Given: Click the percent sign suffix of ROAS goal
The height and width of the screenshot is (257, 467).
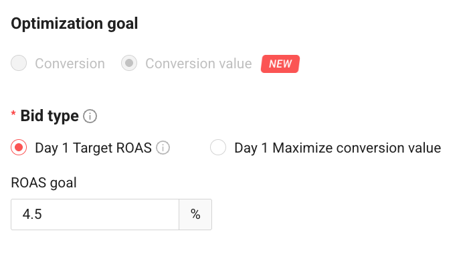Looking at the screenshot, I should [195, 214].
